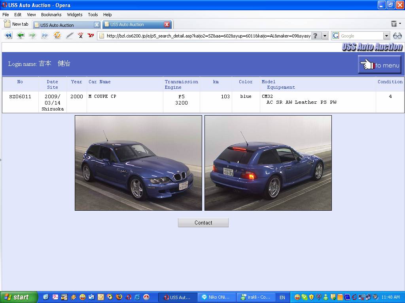
Task: Click the closed tabs trash icon
Action: pyautogui.click(x=394, y=24)
